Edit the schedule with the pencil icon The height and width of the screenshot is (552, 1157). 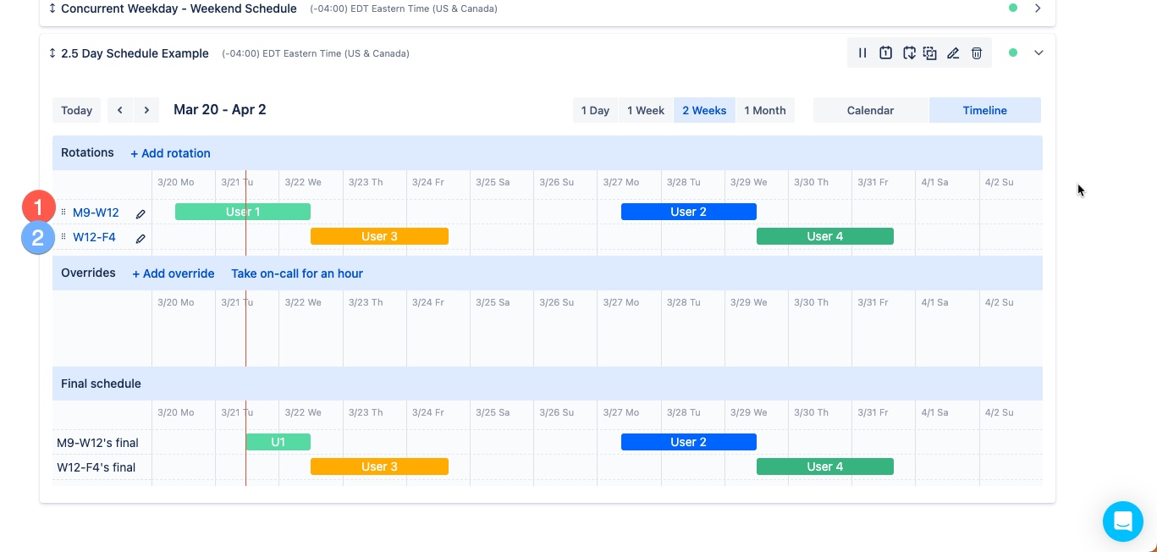pos(953,52)
